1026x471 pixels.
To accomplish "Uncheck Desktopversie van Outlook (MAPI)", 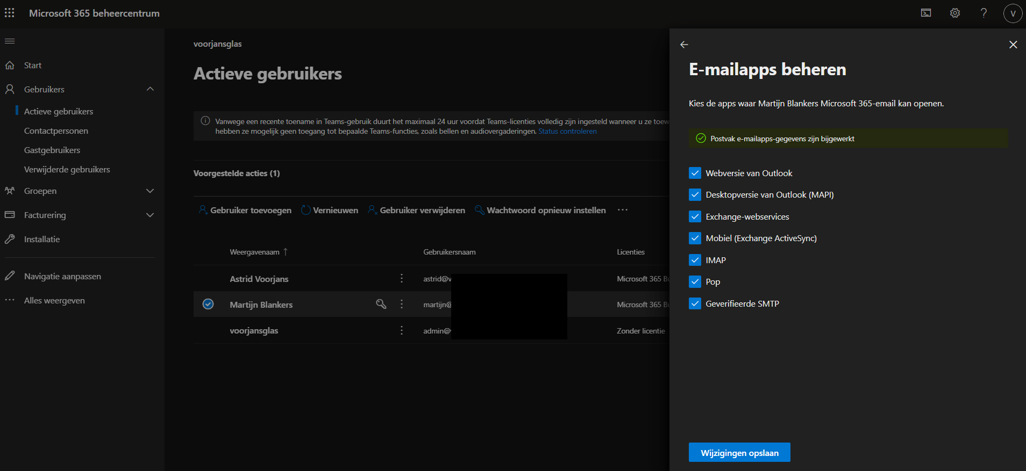I will (x=695, y=194).
